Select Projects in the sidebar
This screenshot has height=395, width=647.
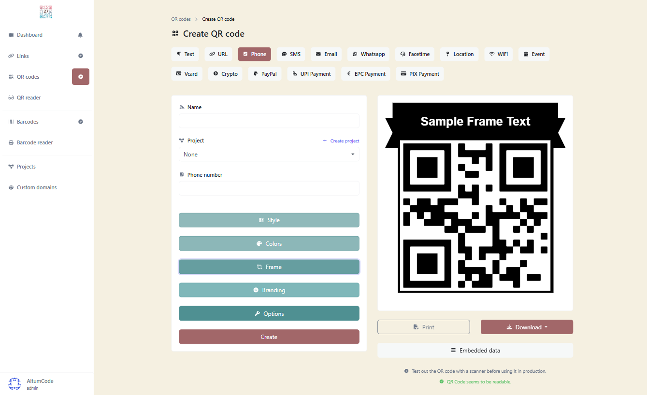tap(26, 166)
